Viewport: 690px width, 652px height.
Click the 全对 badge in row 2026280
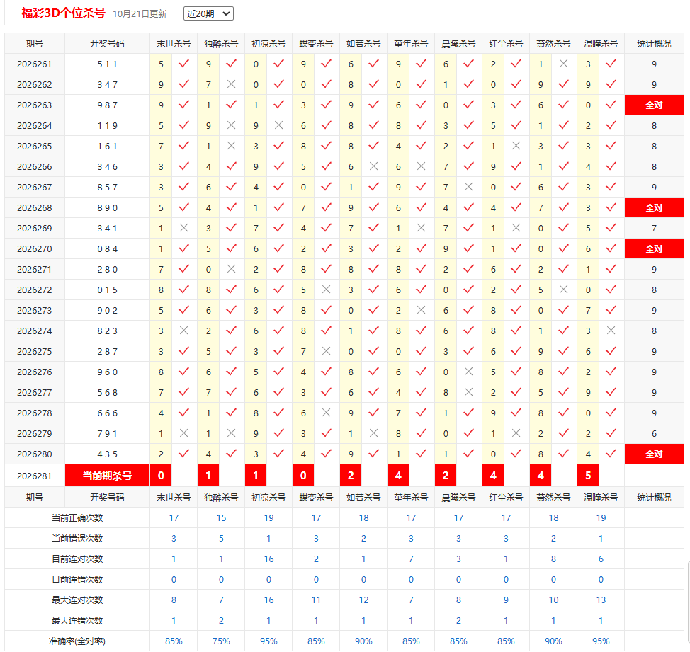[x=654, y=454]
